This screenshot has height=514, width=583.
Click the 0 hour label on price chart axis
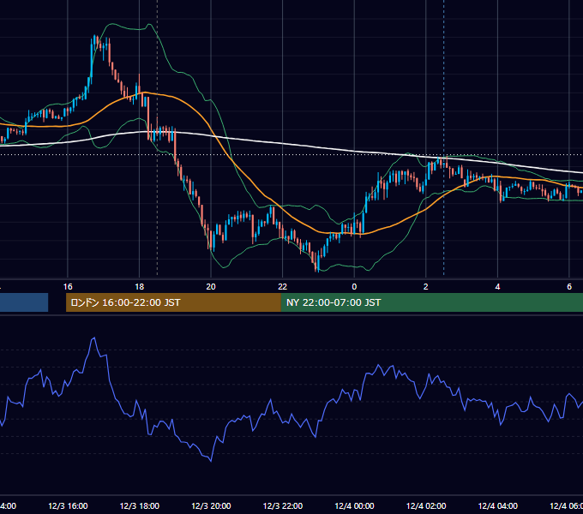(354, 287)
